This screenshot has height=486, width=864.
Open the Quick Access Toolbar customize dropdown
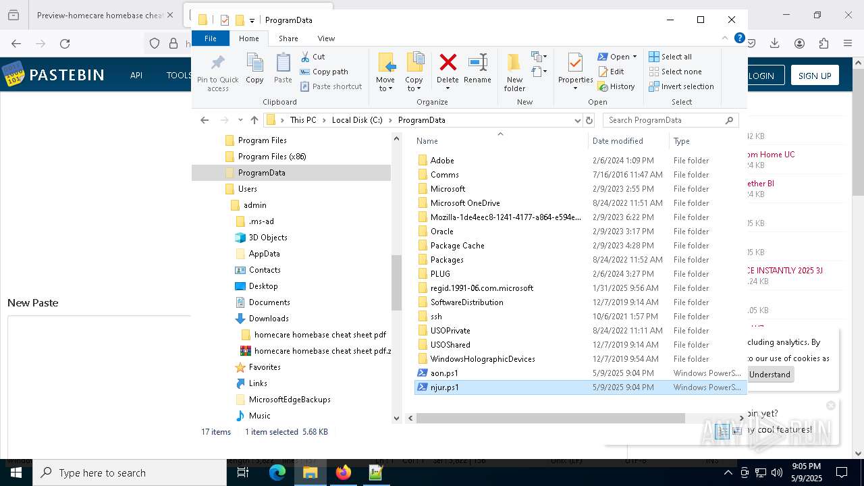252,20
